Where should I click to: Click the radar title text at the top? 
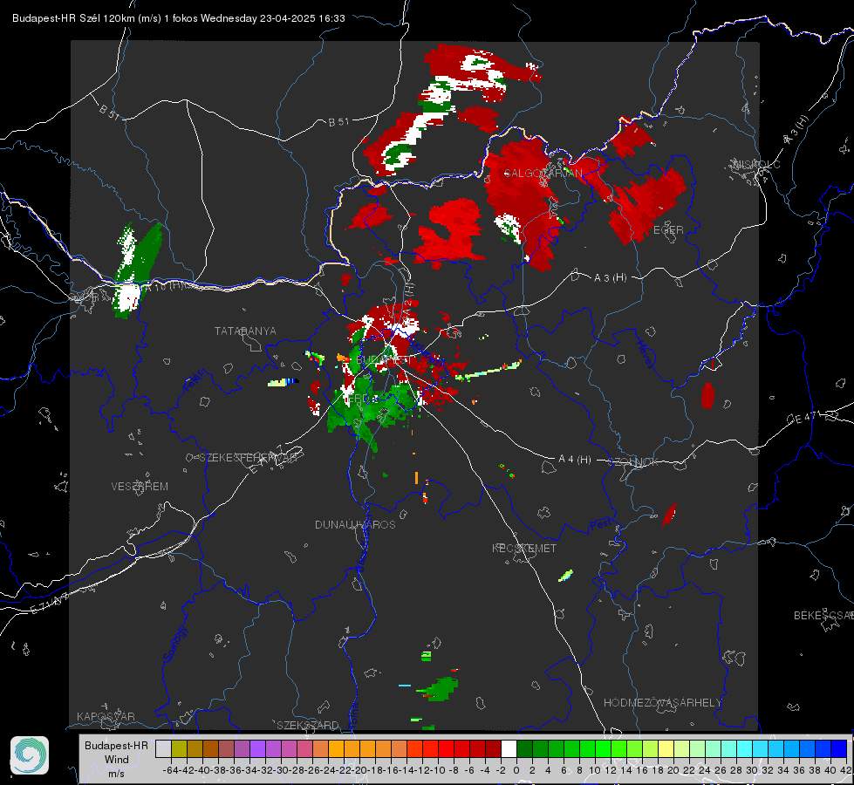pos(179,18)
